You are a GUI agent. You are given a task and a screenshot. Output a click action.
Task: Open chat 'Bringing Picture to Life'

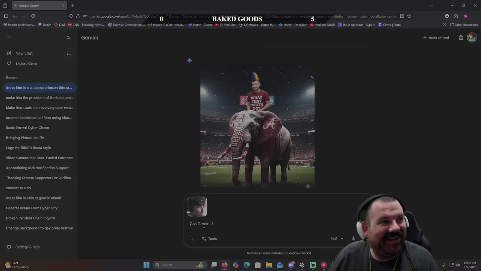[x=39, y=138]
